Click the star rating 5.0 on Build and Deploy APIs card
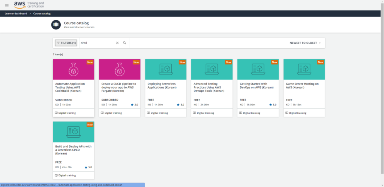This screenshot has width=384, height=187. [88, 167]
